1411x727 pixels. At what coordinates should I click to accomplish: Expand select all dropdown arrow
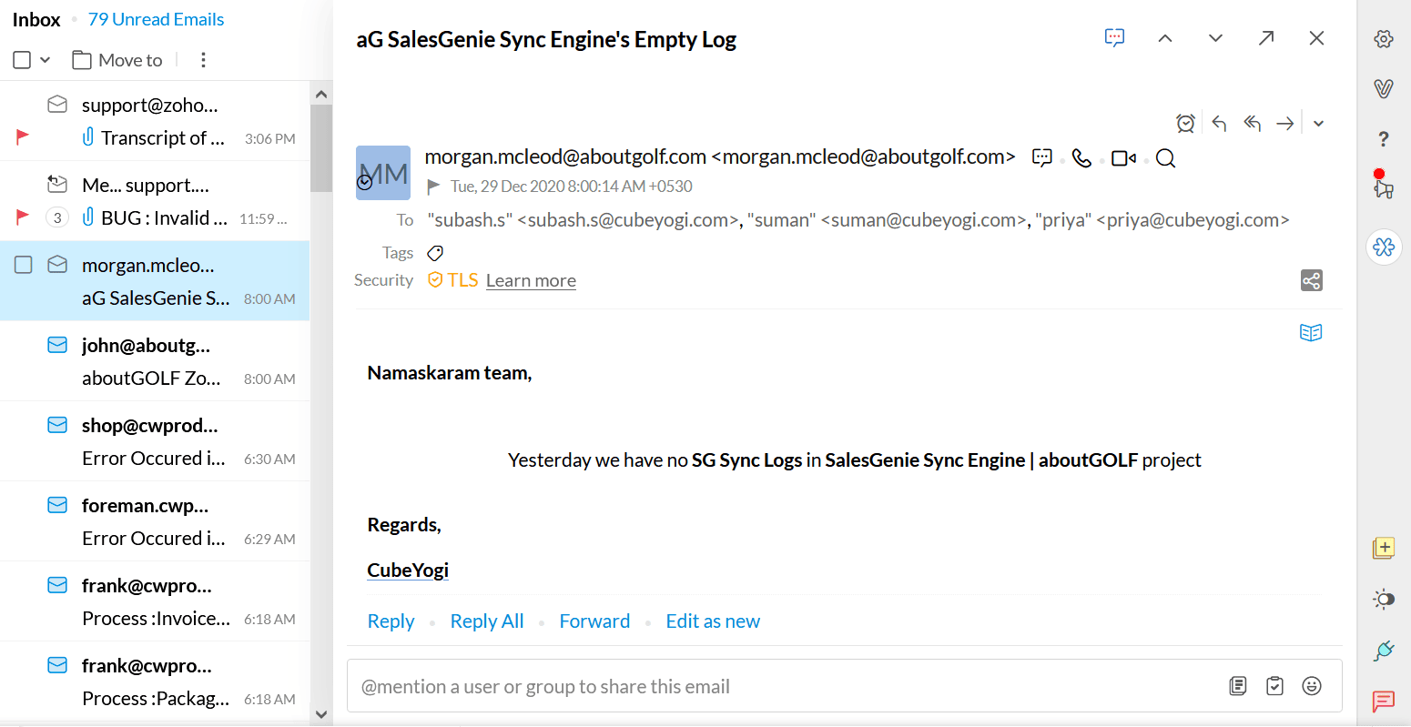[x=45, y=60]
